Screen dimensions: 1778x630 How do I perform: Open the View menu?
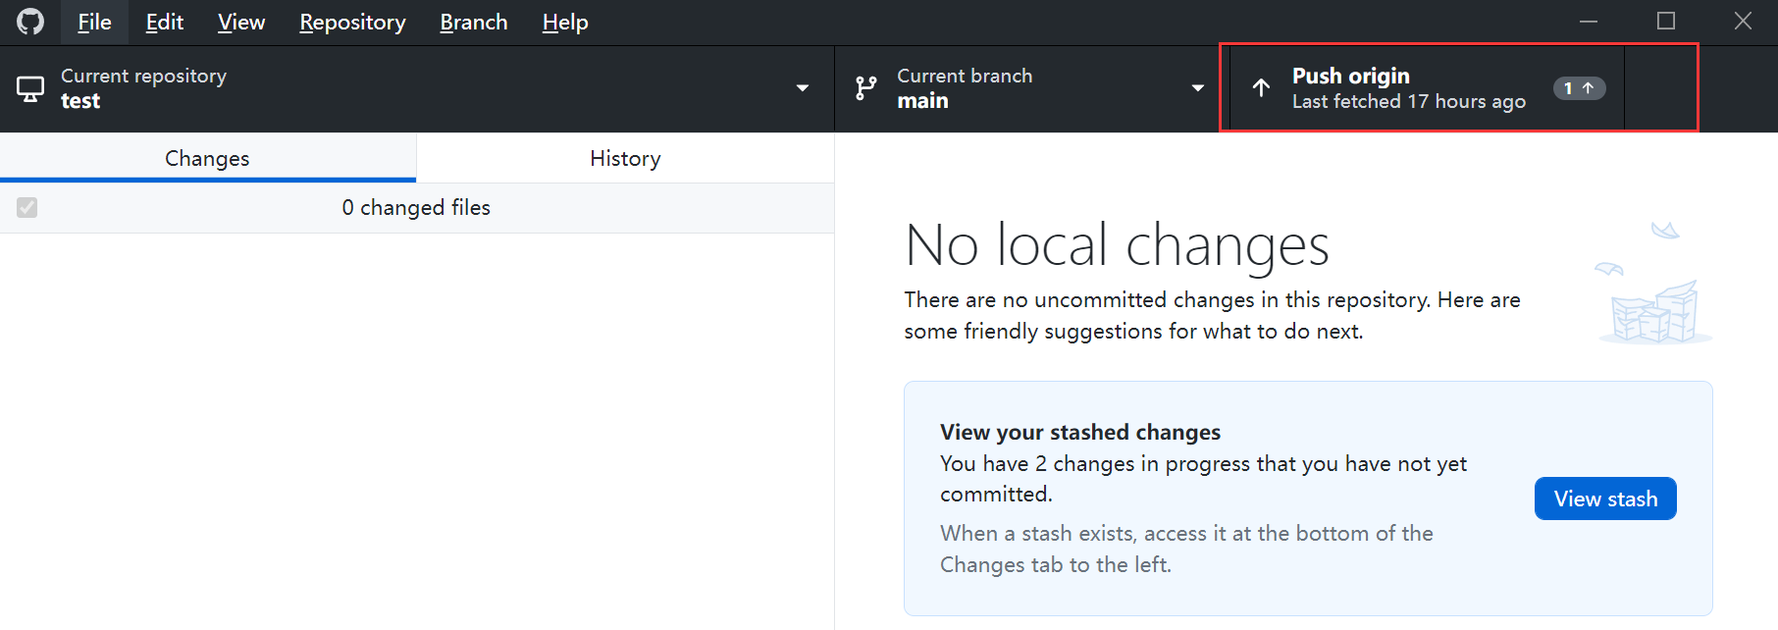pyautogui.click(x=241, y=22)
